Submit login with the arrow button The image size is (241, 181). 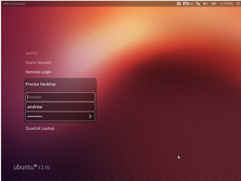tap(90, 117)
